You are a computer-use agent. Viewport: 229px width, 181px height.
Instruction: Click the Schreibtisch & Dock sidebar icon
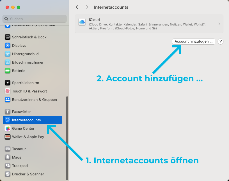[8, 37]
